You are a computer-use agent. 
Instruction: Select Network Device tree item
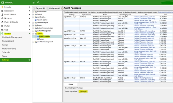pos(42,20)
